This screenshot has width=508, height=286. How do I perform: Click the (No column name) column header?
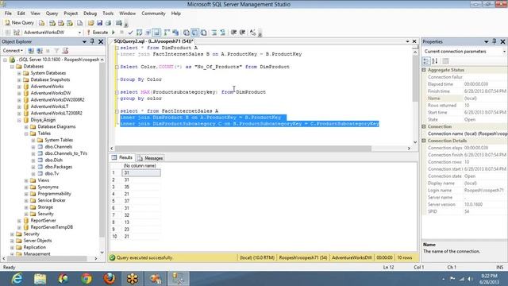click(140, 166)
